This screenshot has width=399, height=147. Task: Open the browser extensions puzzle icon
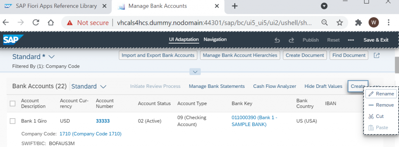point(358,23)
